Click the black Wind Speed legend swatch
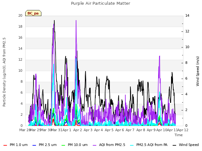The height and width of the screenshot is (151, 202). [174, 145]
